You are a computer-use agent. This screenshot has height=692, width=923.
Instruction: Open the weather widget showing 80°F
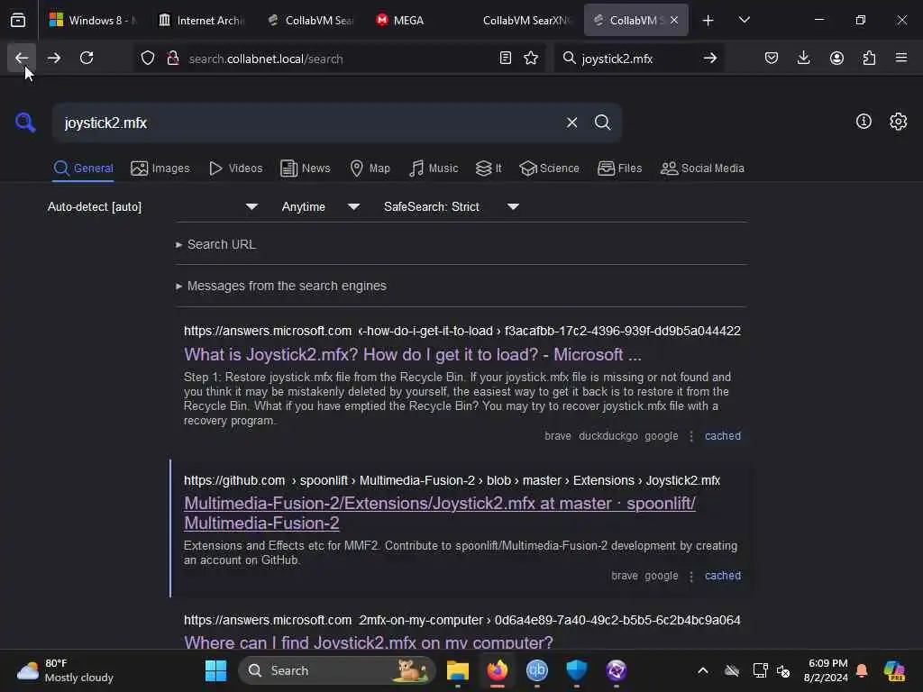coord(65,670)
